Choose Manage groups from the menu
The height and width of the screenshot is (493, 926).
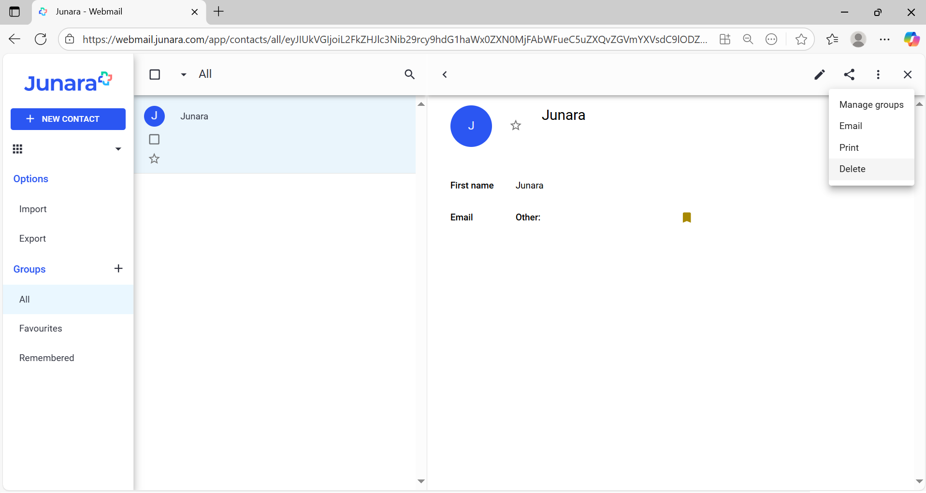coord(871,104)
